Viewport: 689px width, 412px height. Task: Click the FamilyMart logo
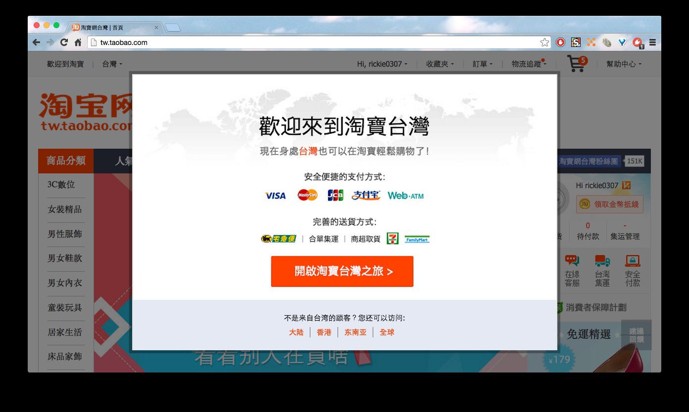(417, 239)
